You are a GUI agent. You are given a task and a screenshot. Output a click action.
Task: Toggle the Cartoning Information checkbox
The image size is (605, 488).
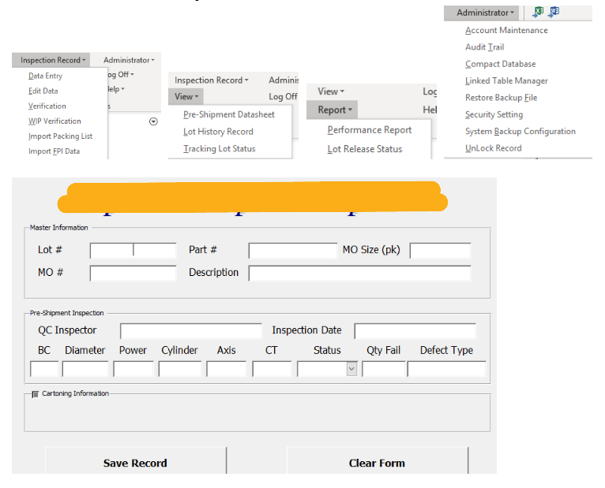click(35, 393)
